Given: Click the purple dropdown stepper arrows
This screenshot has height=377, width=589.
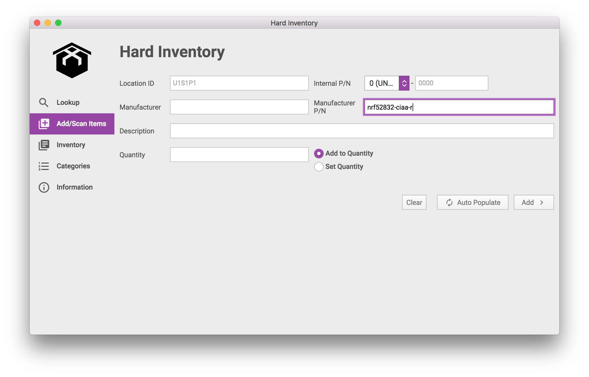Looking at the screenshot, I should 404,83.
